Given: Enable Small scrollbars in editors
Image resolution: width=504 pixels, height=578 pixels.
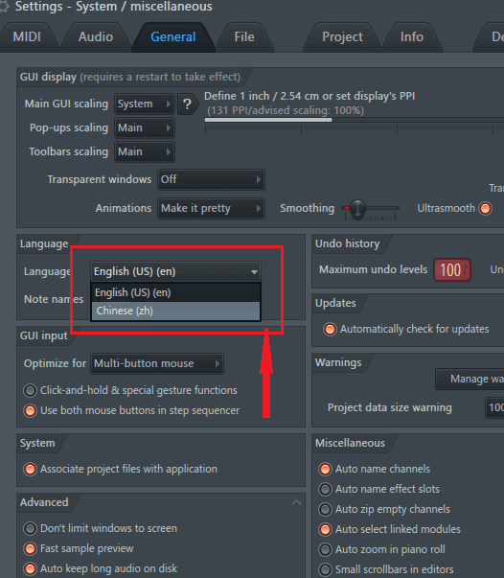Looking at the screenshot, I should pyautogui.click(x=325, y=570).
